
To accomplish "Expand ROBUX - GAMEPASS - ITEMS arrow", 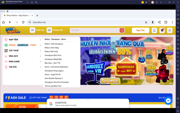I will 40,45.
